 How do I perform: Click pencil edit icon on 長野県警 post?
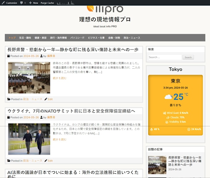coord(46,99)
